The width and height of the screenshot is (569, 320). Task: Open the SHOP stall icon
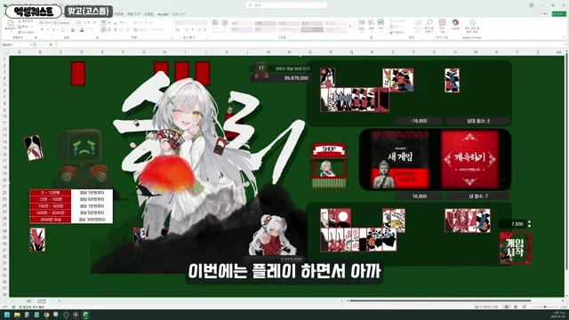[x=329, y=165]
